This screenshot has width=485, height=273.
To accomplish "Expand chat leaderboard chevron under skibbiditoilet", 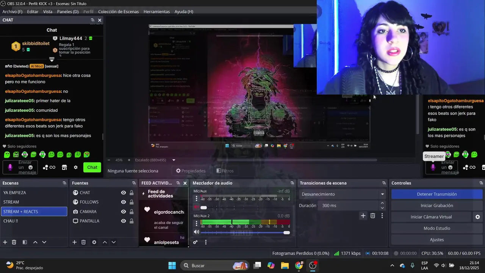I will point(52,60).
